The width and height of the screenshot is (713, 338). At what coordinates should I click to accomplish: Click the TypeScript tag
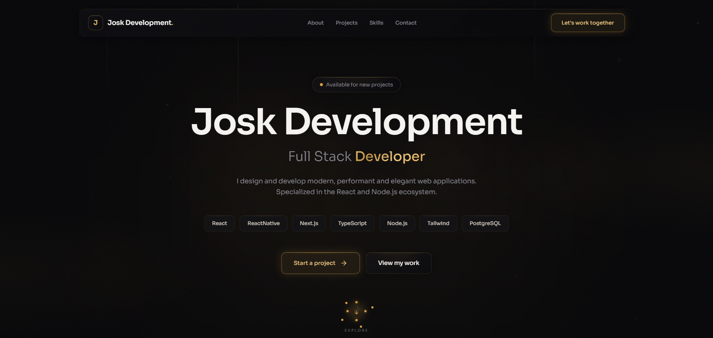(x=352, y=223)
